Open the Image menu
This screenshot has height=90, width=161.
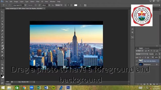coord(16,1)
